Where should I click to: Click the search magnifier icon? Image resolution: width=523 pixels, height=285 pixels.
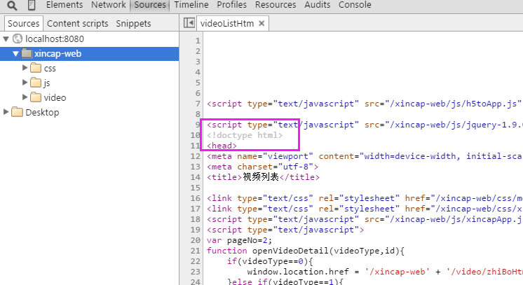pyautogui.click(x=12, y=6)
